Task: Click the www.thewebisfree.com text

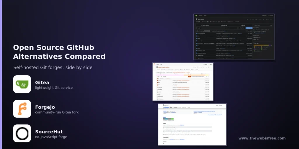Action: click(x=262, y=138)
